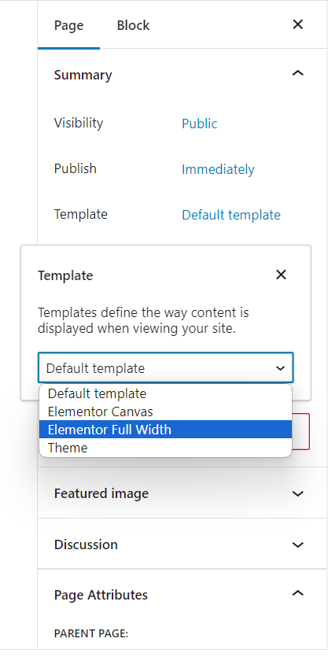Image resolution: width=328 pixels, height=668 pixels.
Task: Switch to the Block tab
Action: coord(133,25)
